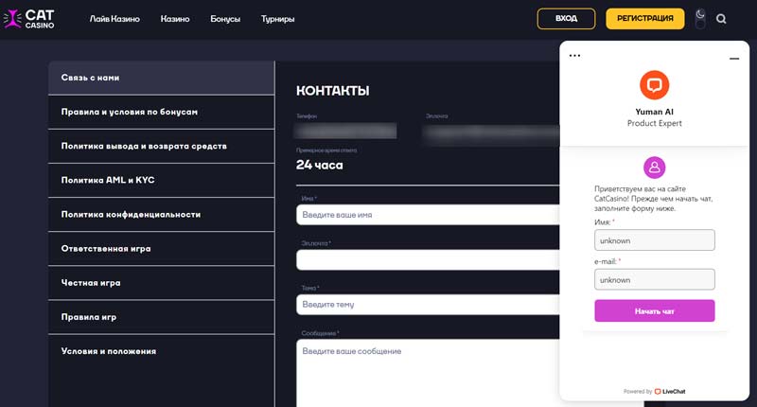Open Политика AML и KYC section
This screenshot has height=407, width=757.
[x=161, y=180]
